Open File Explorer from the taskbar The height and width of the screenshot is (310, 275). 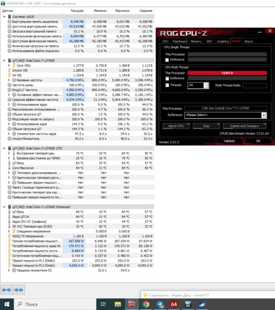(118, 304)
